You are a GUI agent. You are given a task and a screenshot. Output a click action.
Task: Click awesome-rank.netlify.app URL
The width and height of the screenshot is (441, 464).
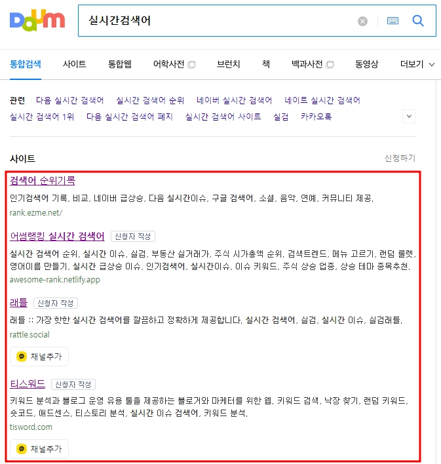point(55,280)
